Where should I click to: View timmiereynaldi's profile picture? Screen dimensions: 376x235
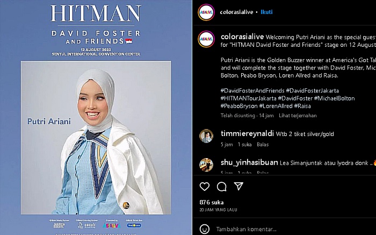[x=206, y=136]
